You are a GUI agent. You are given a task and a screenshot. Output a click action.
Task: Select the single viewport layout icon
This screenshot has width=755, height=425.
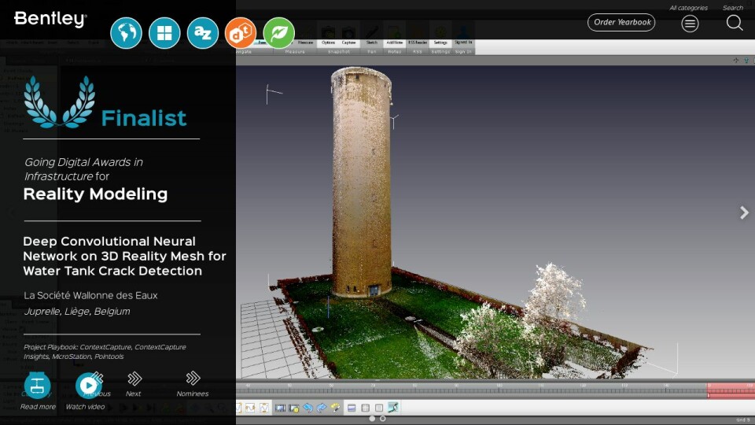tap(352, 408)
